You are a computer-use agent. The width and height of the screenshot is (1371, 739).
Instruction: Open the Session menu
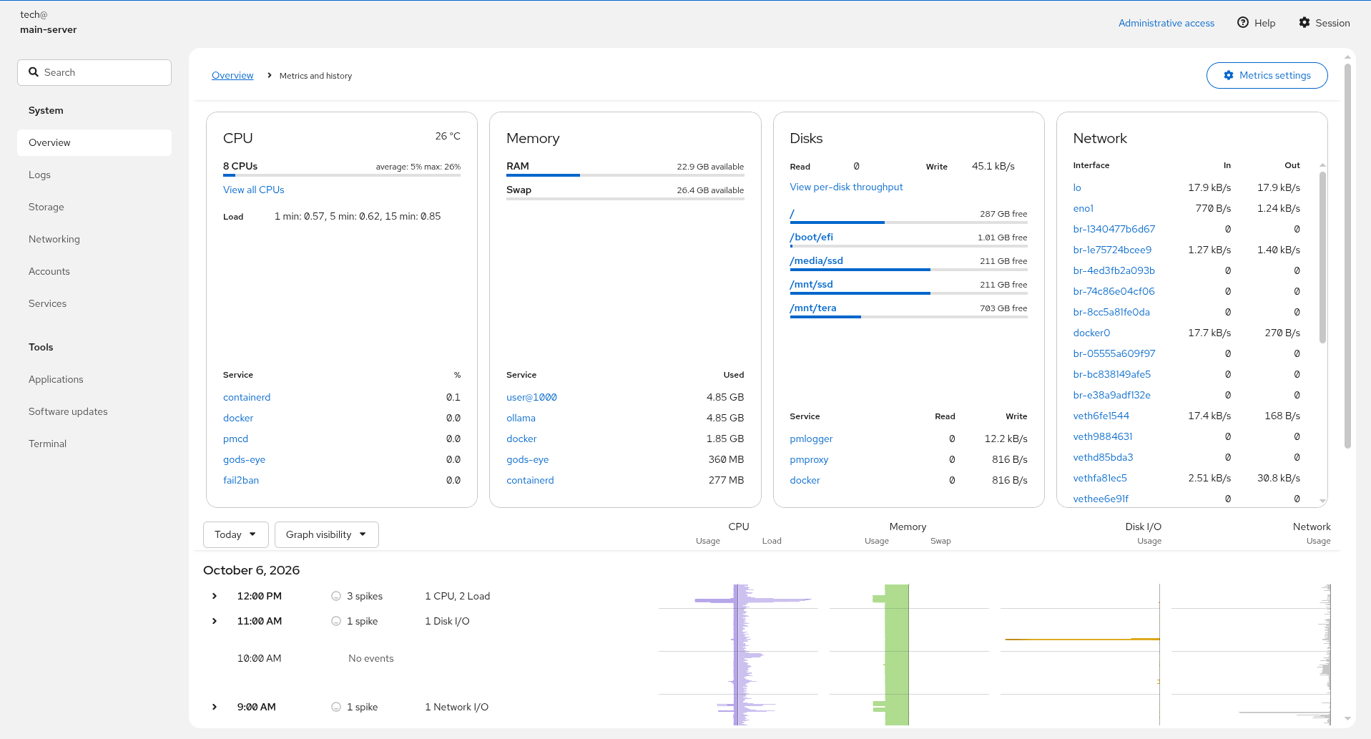[1325, 23]
